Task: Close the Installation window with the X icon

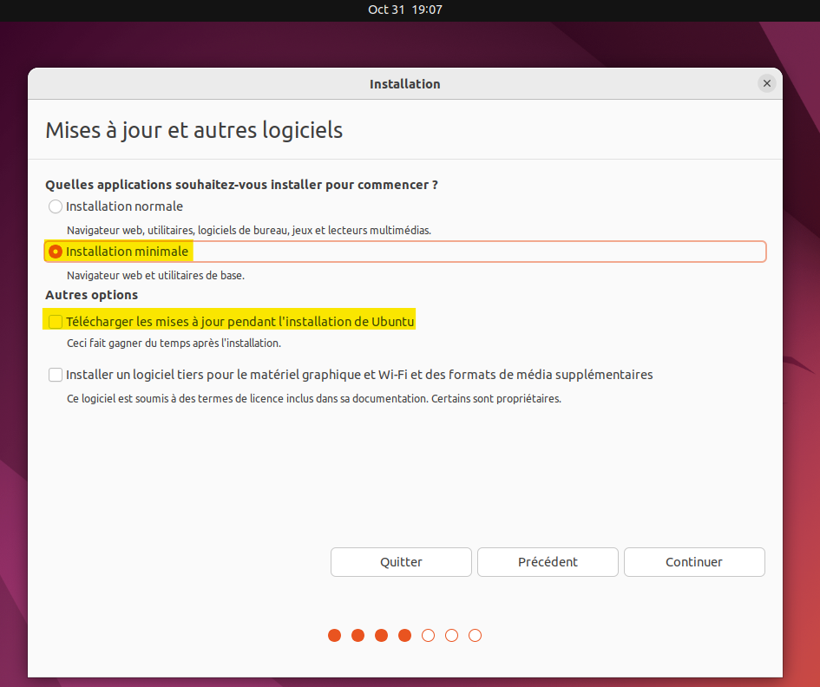Action: [766, 83]
